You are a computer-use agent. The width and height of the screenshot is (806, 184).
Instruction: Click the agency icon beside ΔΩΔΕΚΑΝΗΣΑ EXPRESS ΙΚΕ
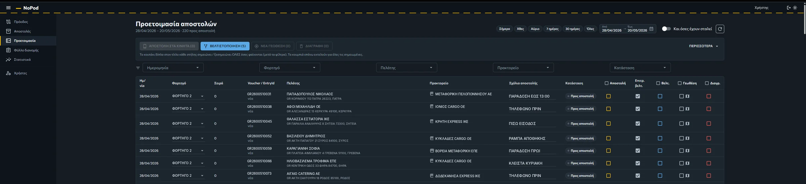pos(432,176)
